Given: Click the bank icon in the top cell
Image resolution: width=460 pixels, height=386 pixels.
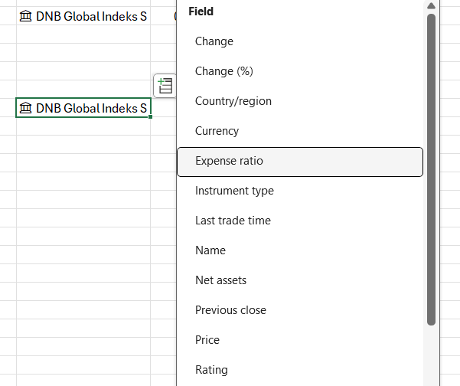Looking at the screenshot, I should [x=26, y=16].
